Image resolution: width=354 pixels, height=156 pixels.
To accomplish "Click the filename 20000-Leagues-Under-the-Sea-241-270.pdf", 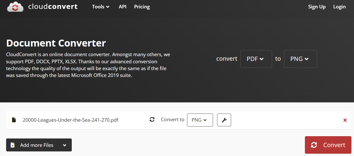I will tap(70, 120).
